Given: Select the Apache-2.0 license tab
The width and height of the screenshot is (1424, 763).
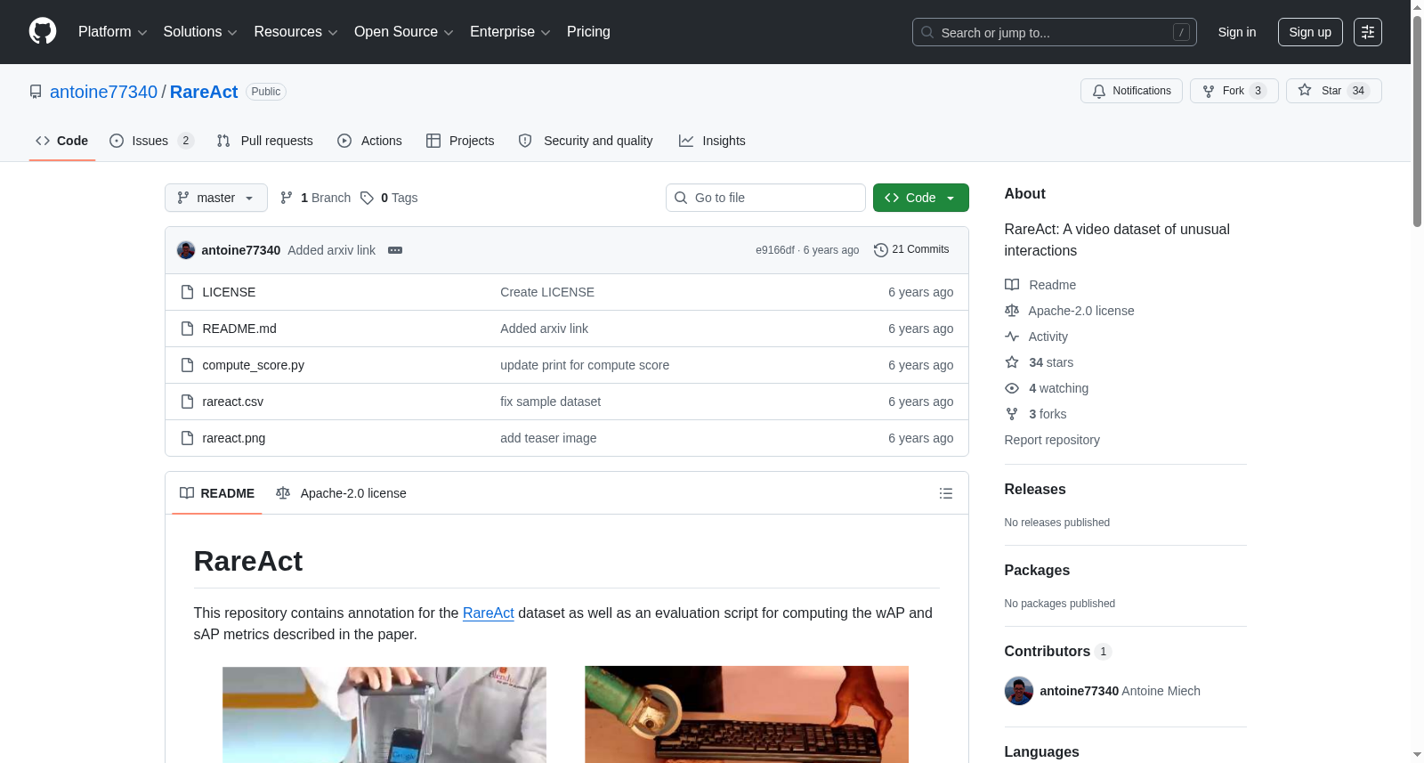Looking at the screenshot, I should pyautogui.click(x=341, y=493).
